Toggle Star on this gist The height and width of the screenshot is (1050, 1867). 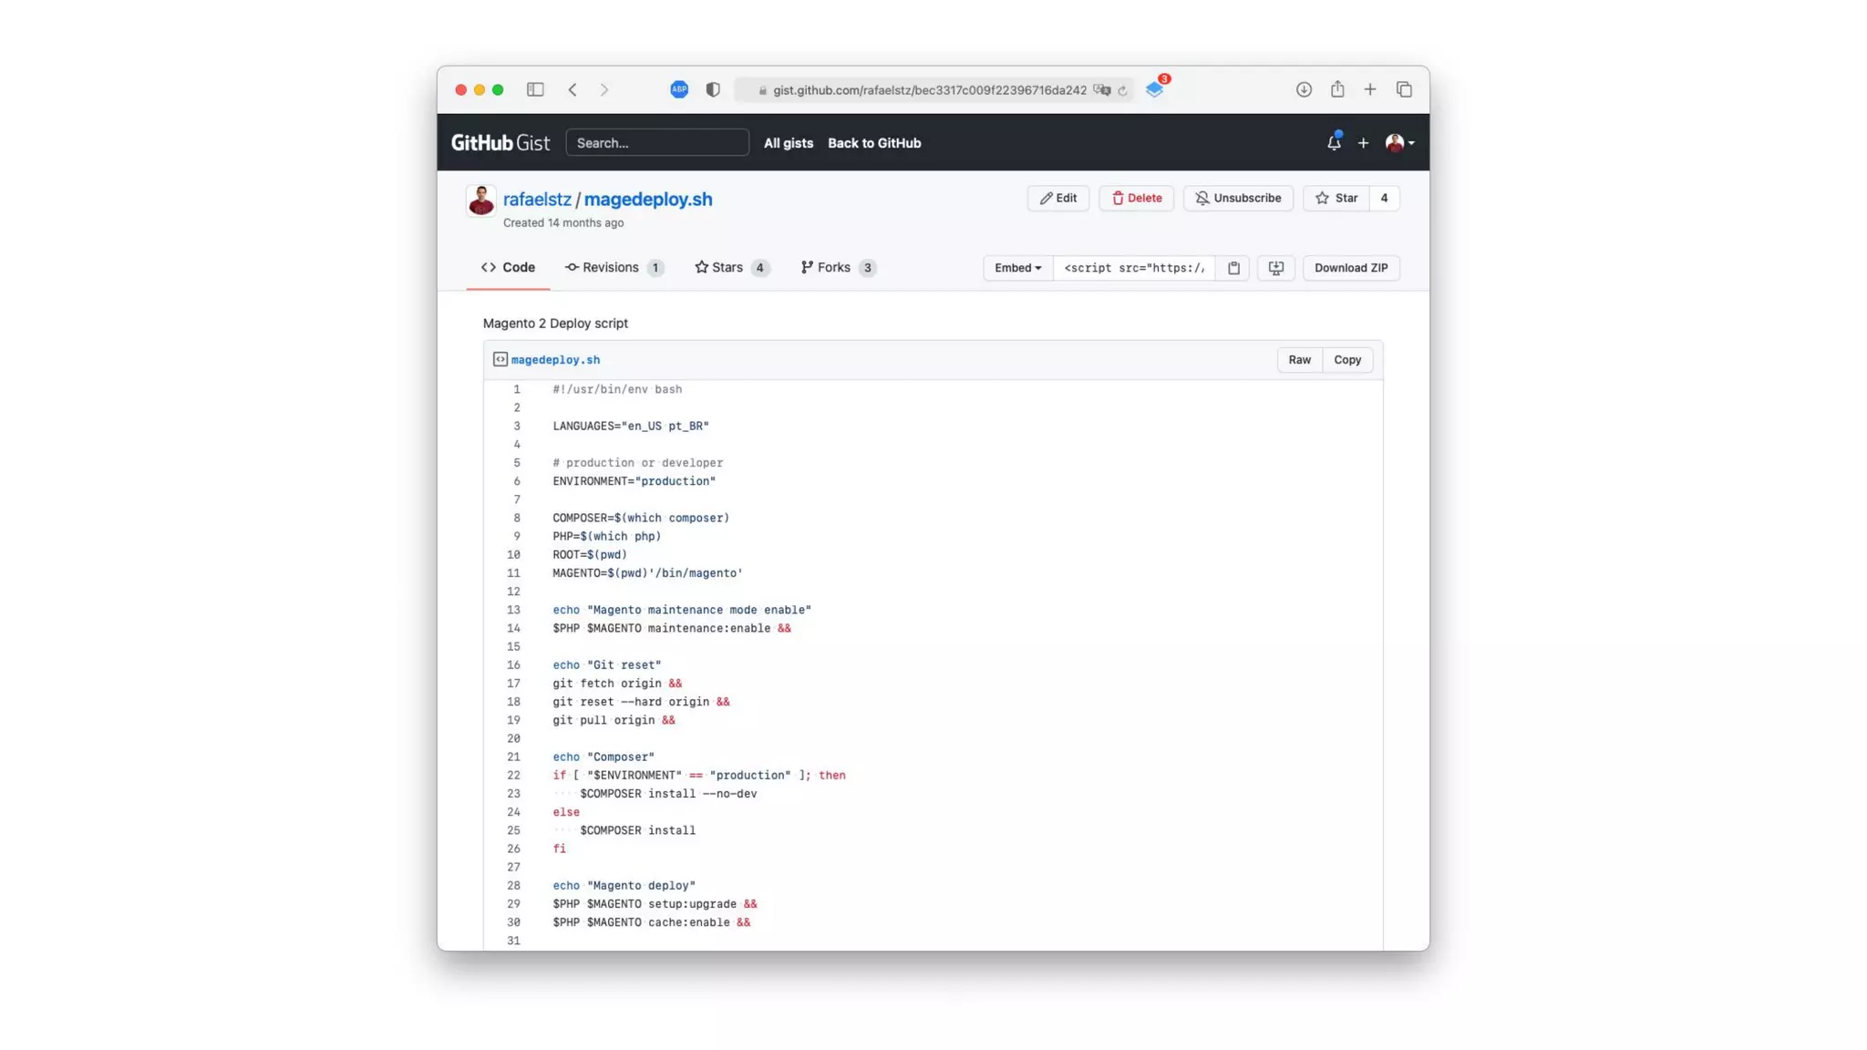[1336, 198]
